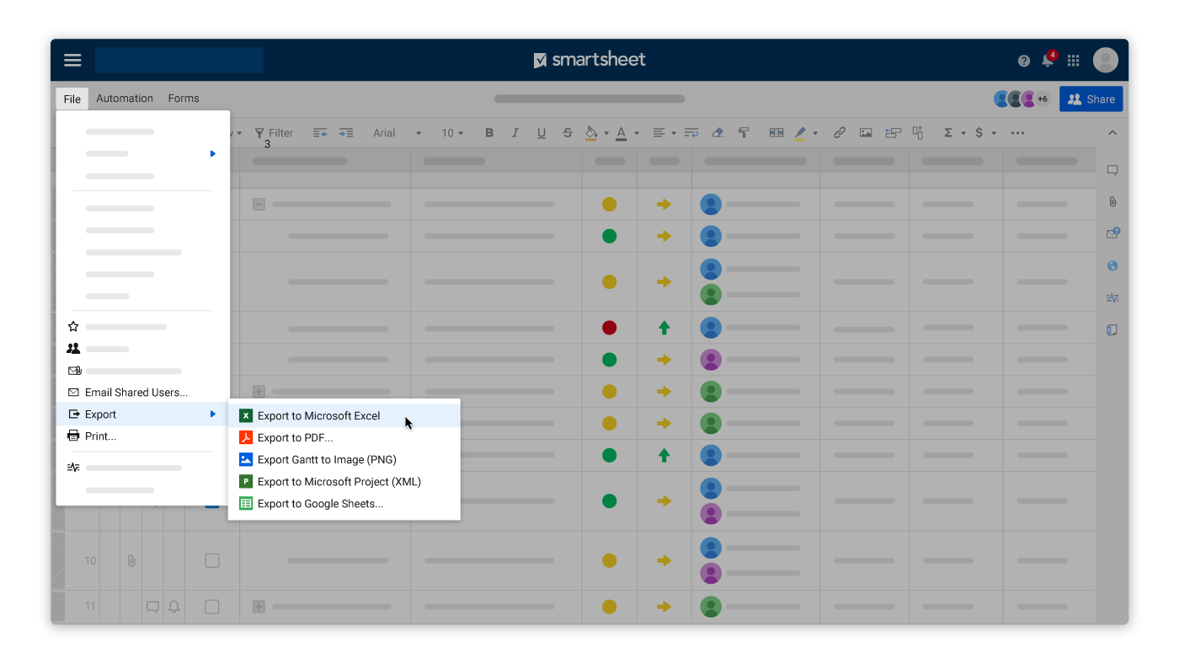Click the Indent icon in toolbar
The width and height of the screenshot is (1179, 663).
click(346, 133)
